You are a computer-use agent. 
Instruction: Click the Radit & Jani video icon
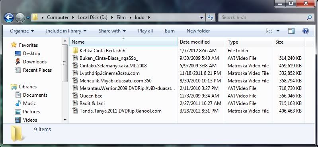(x=75, y=103)
